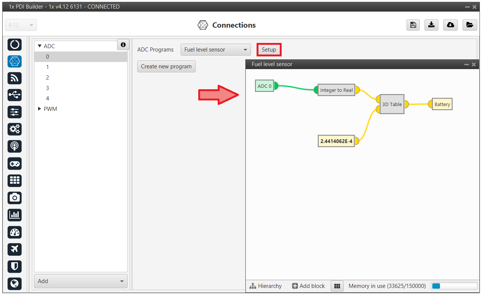Open the camera sidebar icon

15,198
